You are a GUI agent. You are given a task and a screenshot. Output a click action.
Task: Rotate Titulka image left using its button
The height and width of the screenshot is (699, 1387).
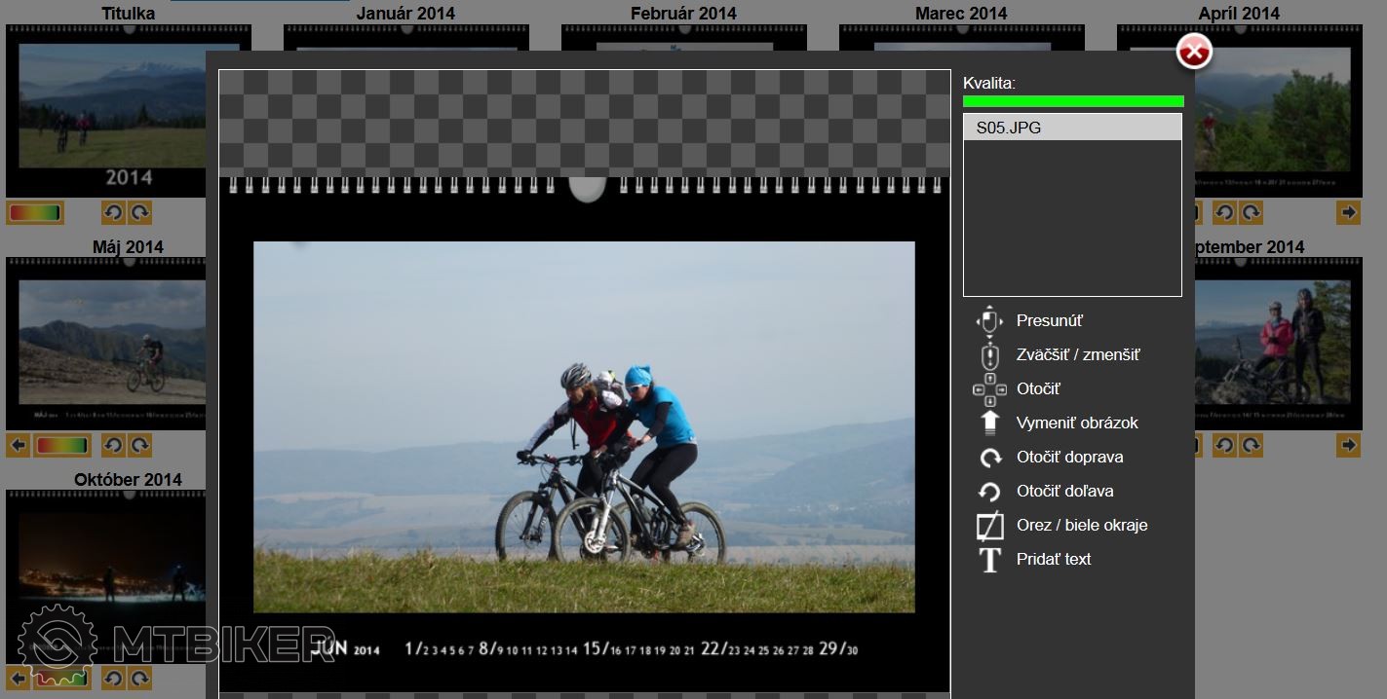tap(113, 212)
